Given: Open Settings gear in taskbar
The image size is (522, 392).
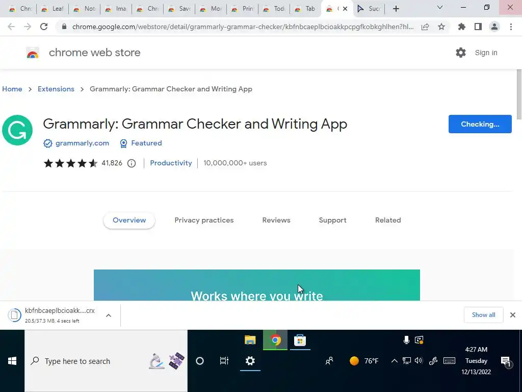Looking at the screenshot, I should click(x=250, y=361).
